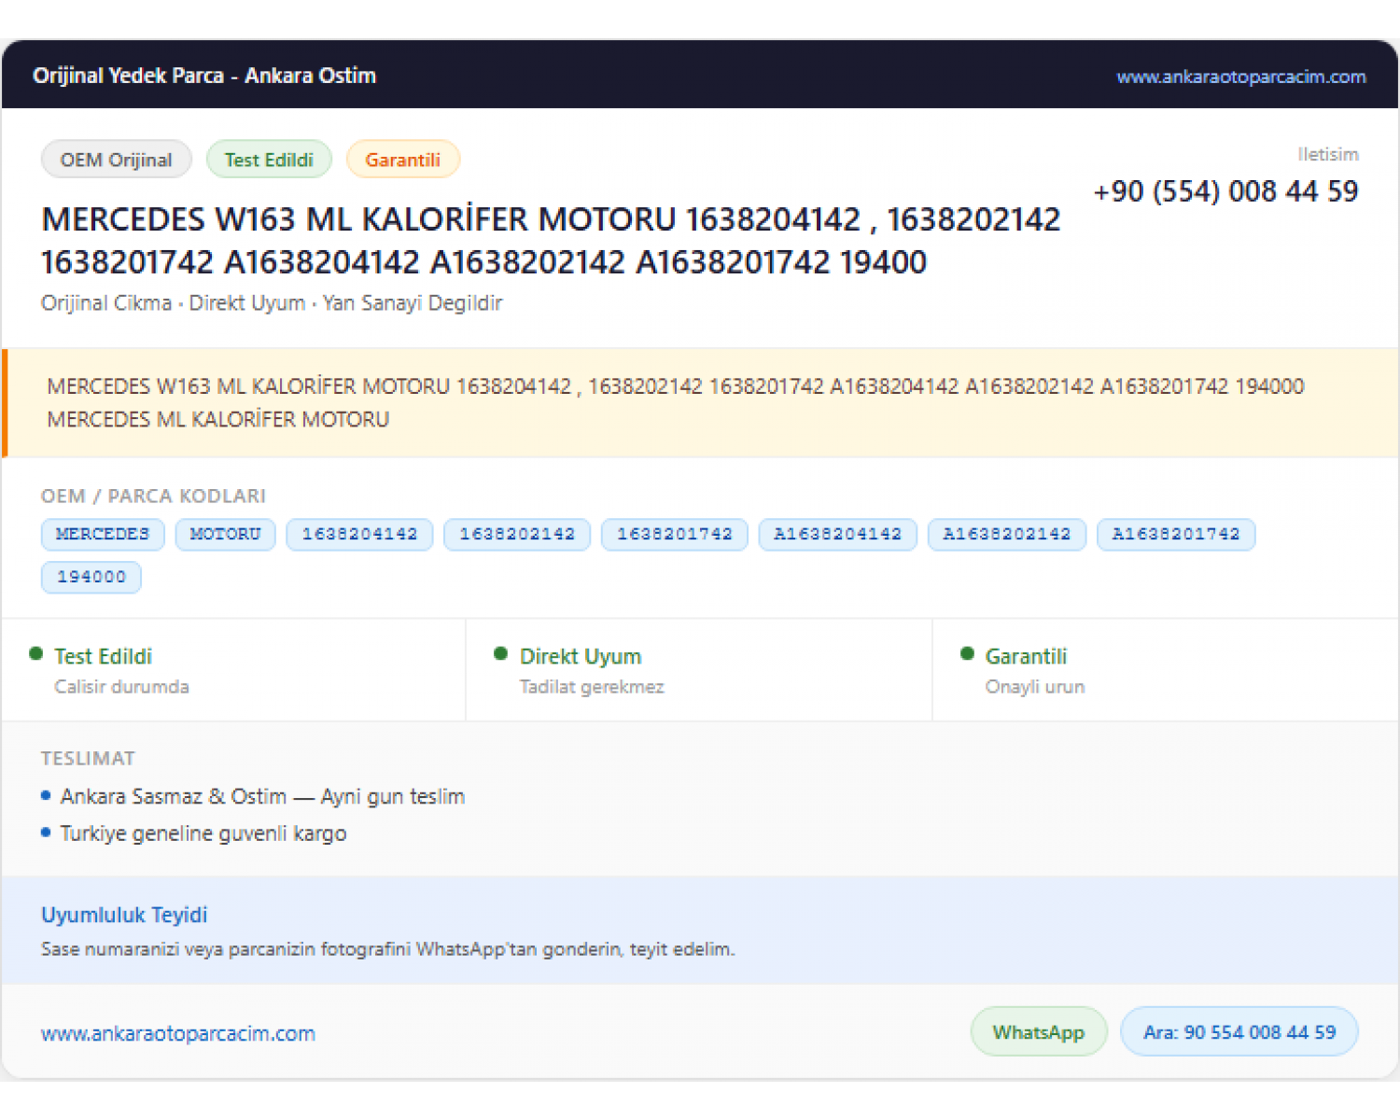Click the Ara: 90 554 008 44 59 button
Viewport: 1400px width, 1120px height.
point(1239,1032)
